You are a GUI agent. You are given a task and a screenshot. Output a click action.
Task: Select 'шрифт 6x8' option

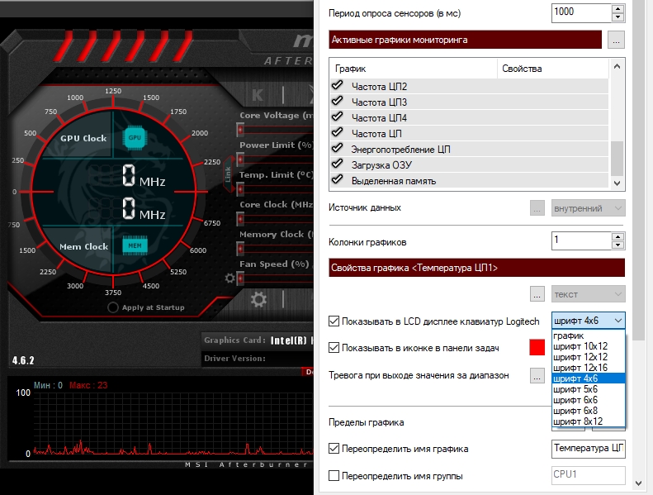588,411
